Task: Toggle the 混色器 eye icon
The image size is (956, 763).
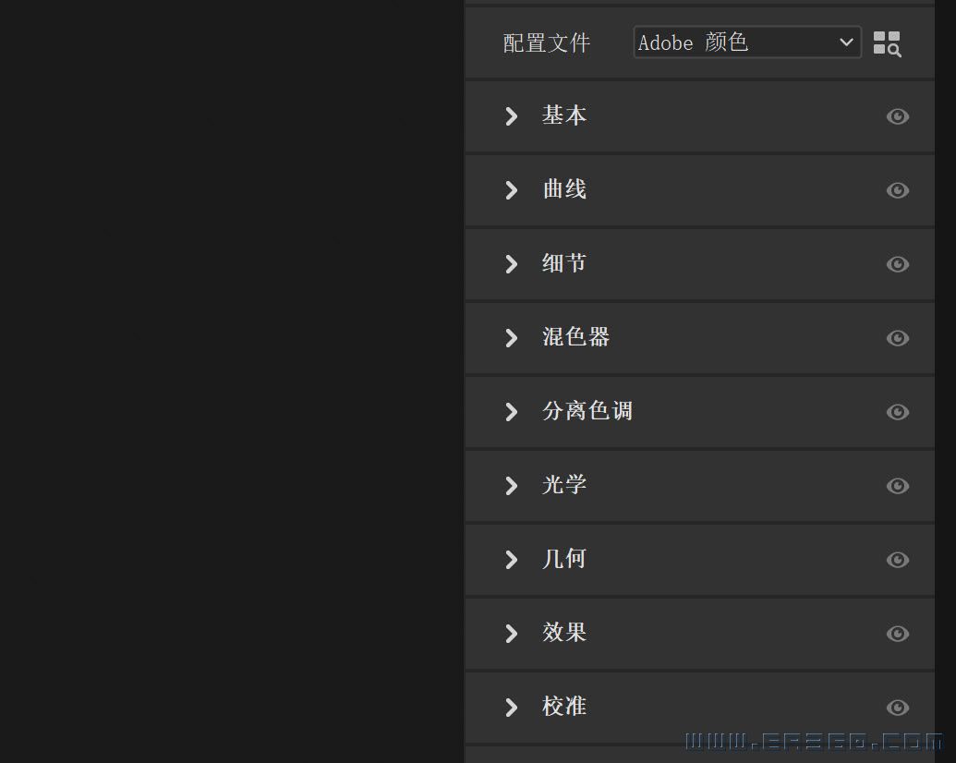Action: (x=897, y=338)
